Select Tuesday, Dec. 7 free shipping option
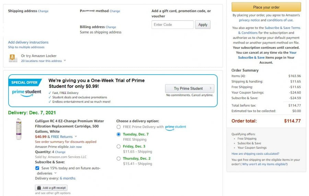This screenshot has width=309, height=196. [118, 134]
